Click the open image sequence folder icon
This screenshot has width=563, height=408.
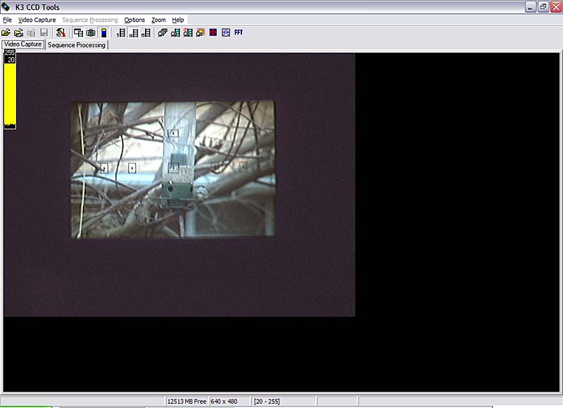tap(19, 33)
